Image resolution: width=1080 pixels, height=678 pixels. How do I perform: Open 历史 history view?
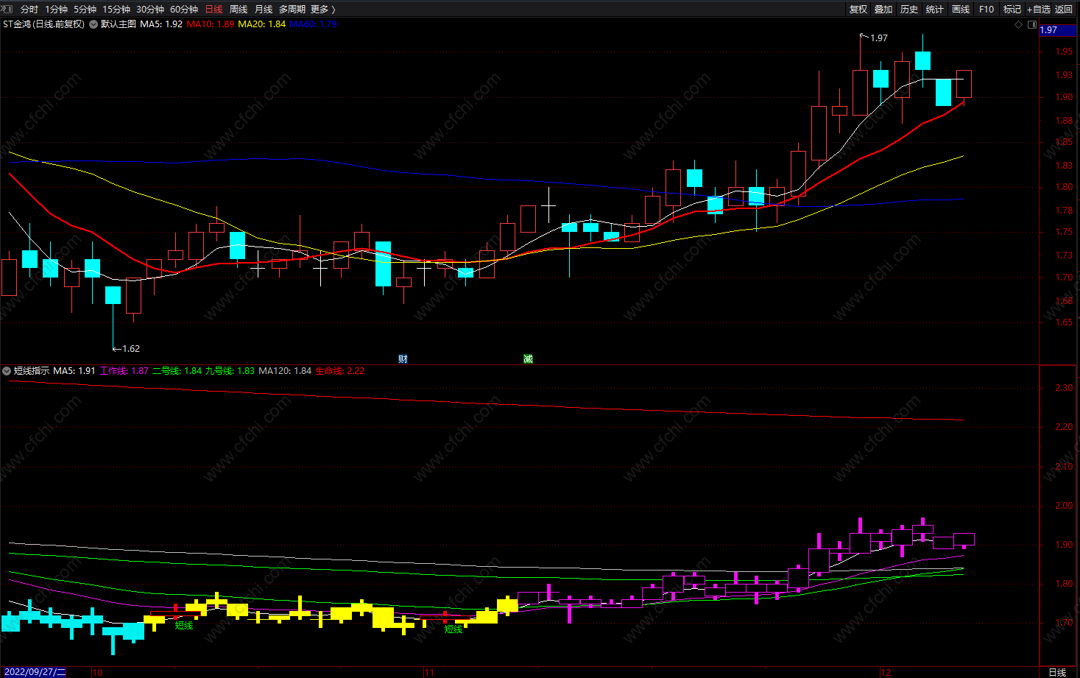click(909, 10)
